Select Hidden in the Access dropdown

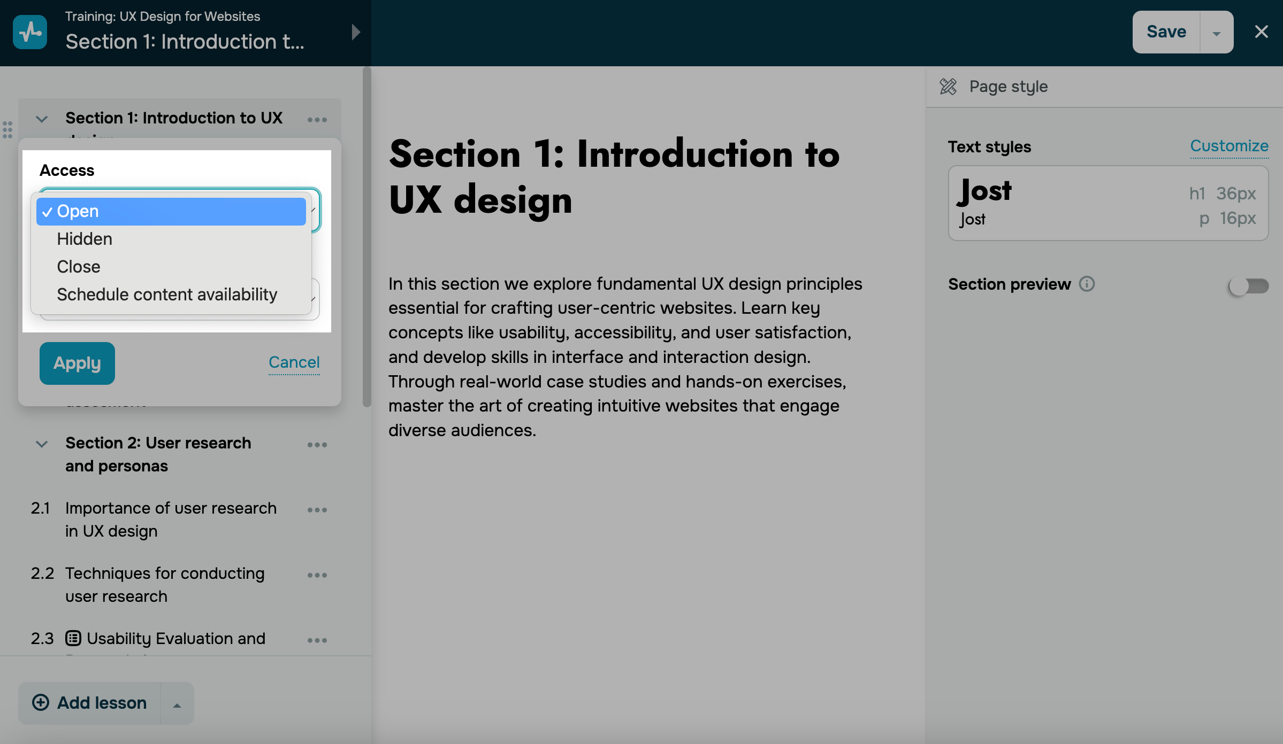click(x=85, y=239)
